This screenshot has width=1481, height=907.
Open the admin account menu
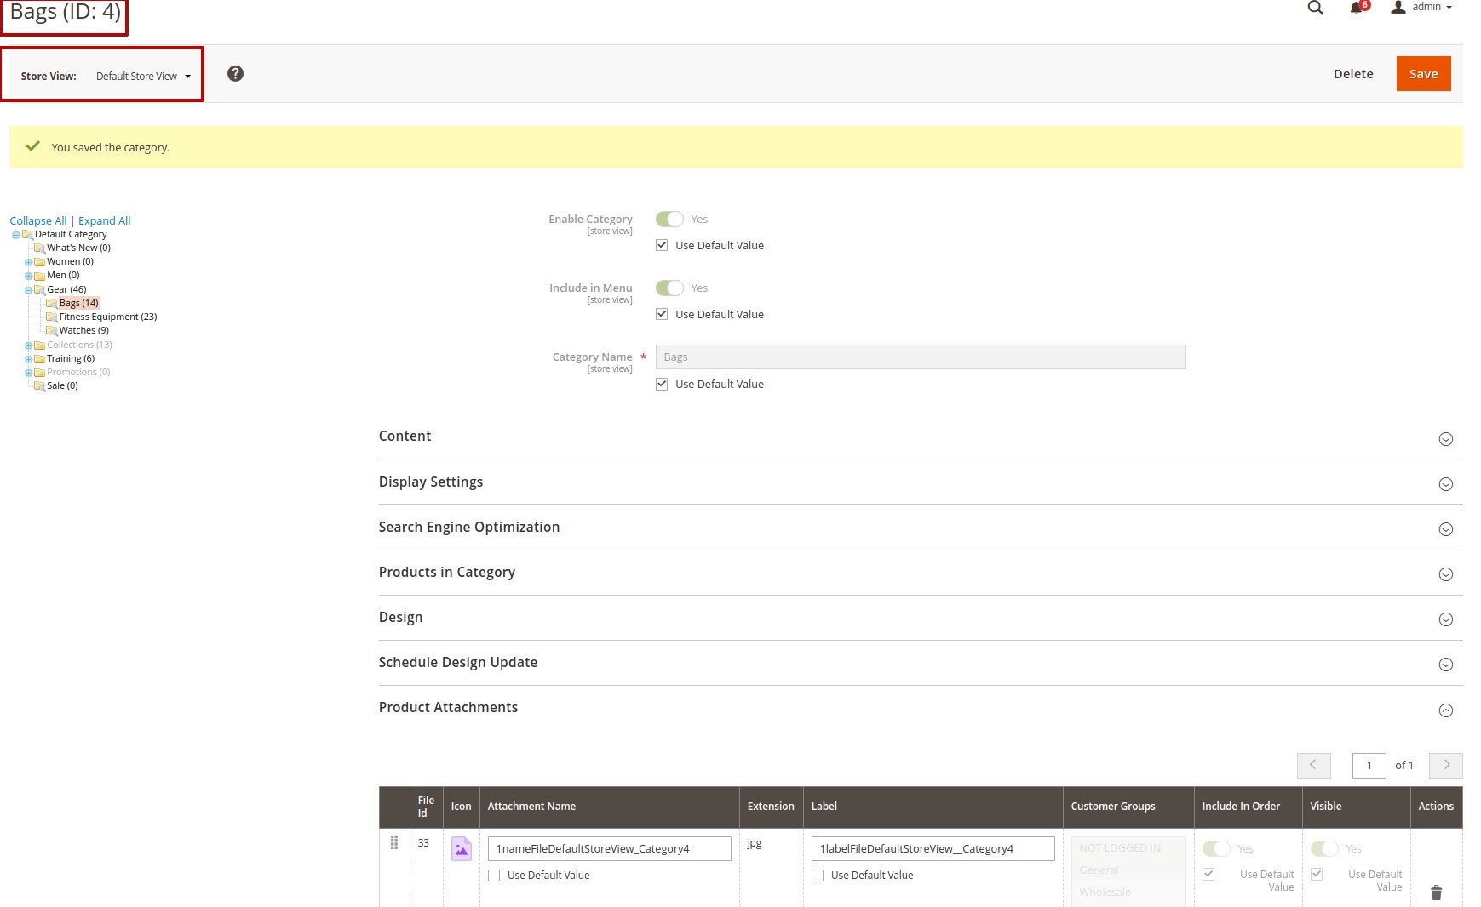1422,8
